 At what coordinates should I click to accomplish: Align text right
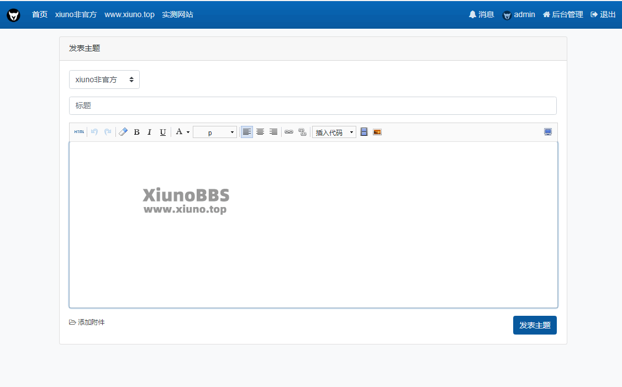(273, 132)
